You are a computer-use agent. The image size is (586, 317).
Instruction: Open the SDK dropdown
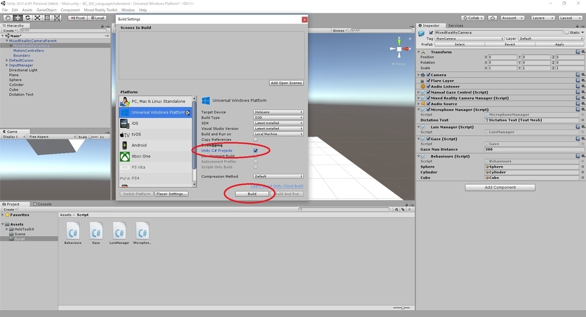[278, 123]
